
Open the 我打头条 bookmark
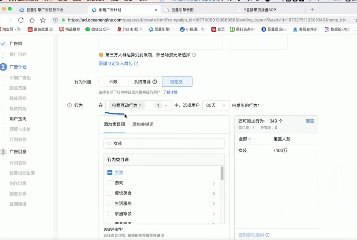coord(243,29)
